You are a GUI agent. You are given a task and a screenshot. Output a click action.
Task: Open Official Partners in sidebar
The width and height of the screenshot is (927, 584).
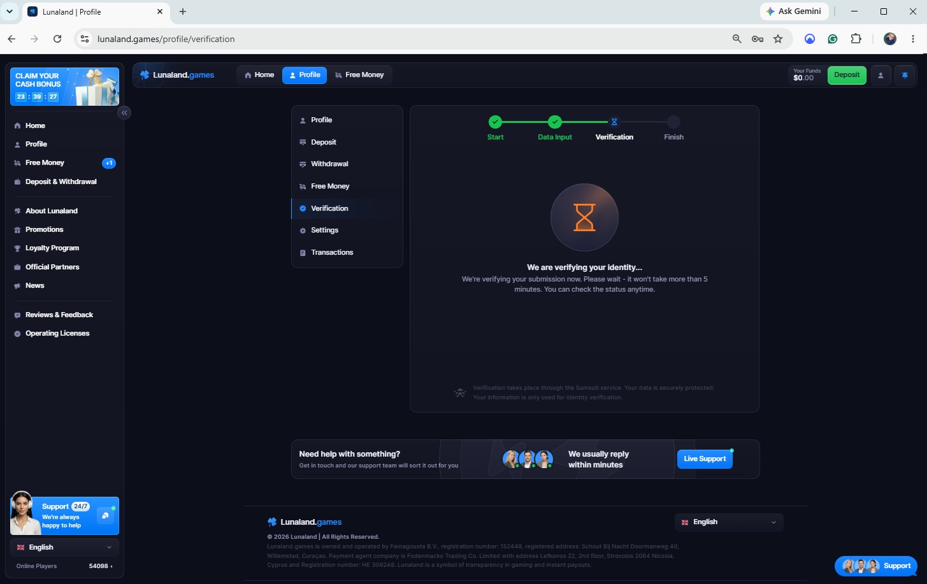click(65, 267)
